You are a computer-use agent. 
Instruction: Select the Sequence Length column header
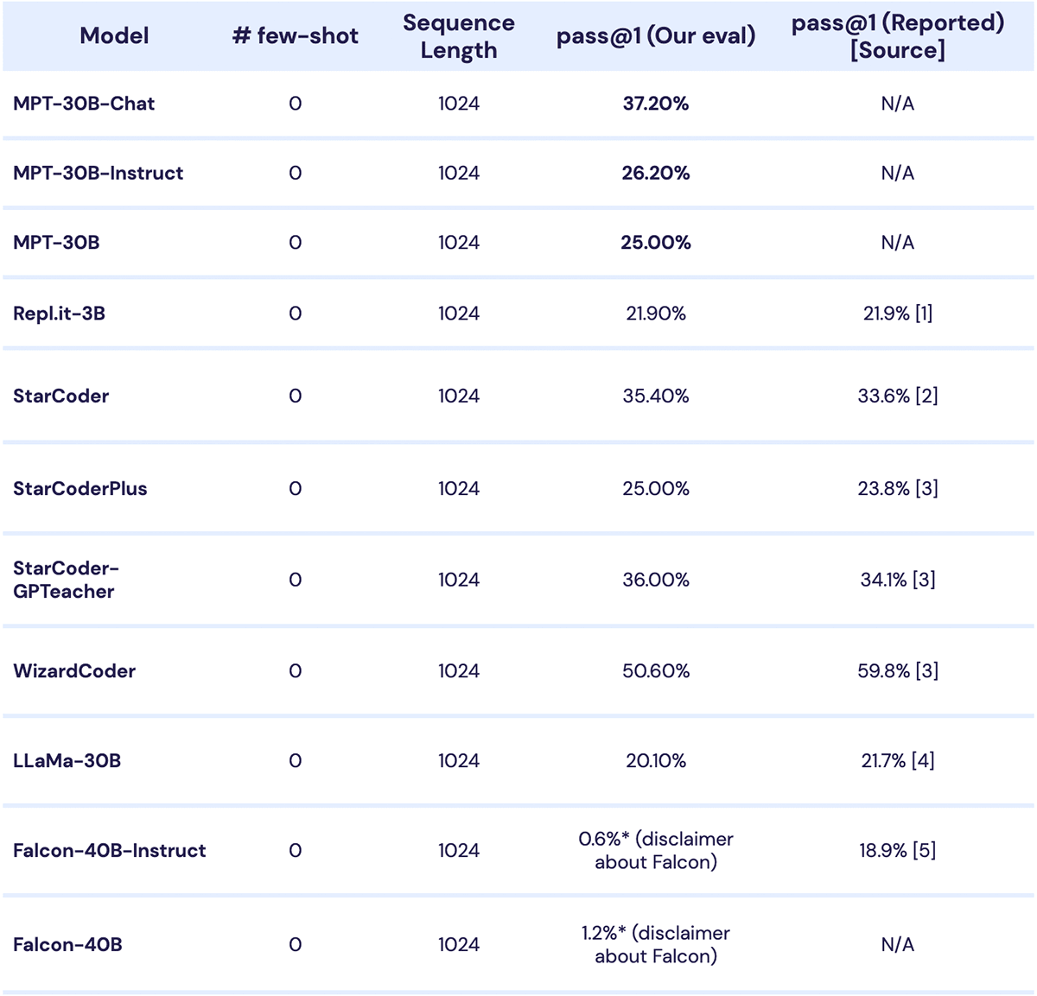click(458, 36)
